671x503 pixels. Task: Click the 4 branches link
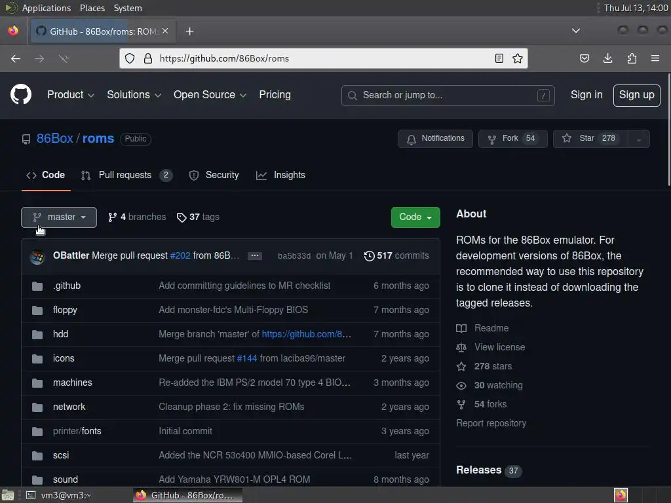click(137, 217)
